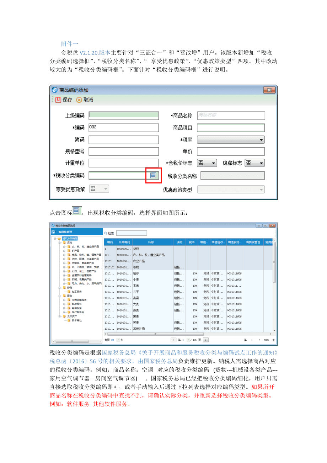Viewport: 327px width, 463px height.
Task: Select the 小麦 row in the table
Action: 188,280
